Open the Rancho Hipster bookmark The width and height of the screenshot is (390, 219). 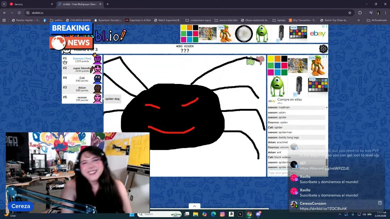[x=26, y=20]
